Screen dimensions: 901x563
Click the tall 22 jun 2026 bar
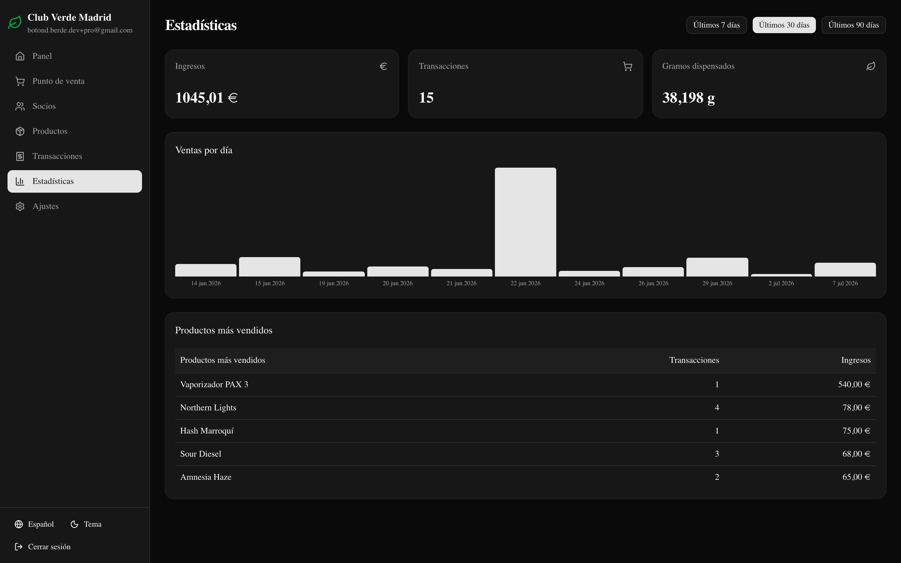[x=525, y=222]
